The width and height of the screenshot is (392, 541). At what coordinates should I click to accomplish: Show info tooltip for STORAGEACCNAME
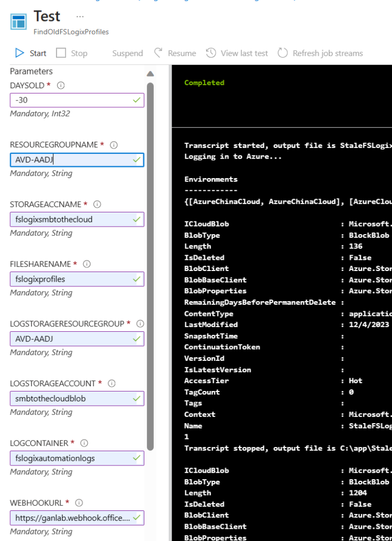click(x=97, y=204)
